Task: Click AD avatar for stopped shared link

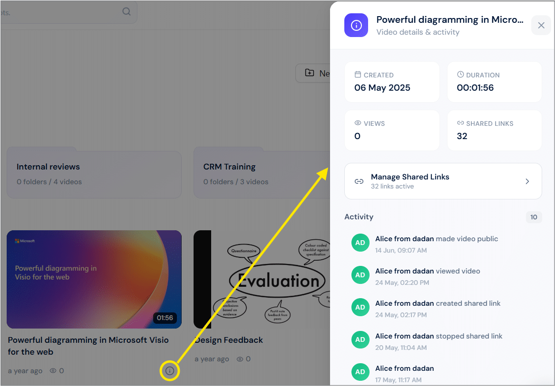Action: coord(360,339)
